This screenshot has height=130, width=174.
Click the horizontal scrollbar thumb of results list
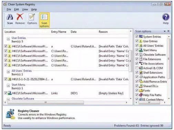point(45,102)
